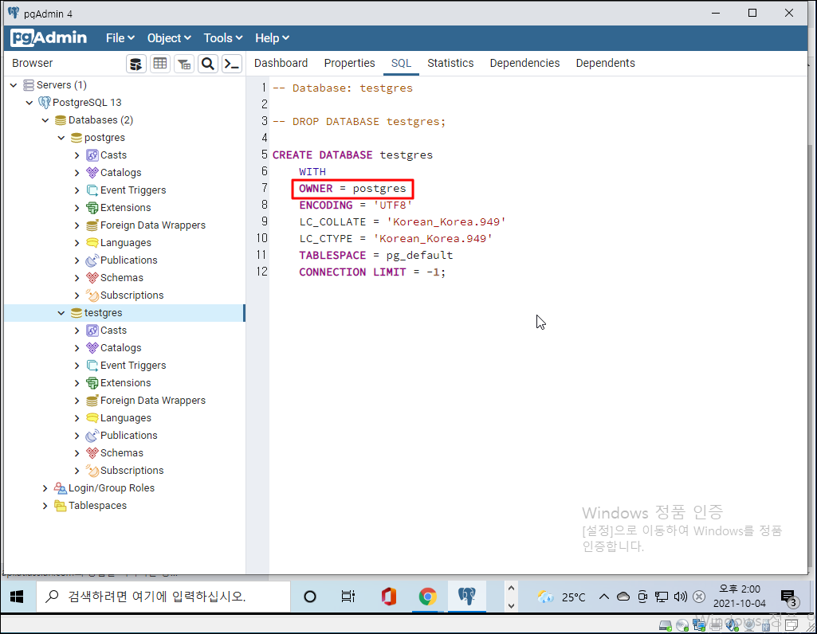Click the postgres database icon
This screenshot has width=817, height=634.
(76, 138)
